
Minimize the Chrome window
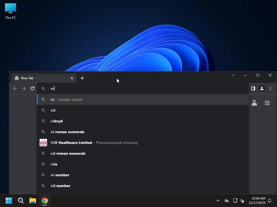point(245,75)
